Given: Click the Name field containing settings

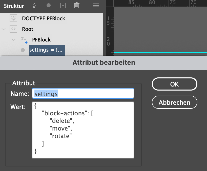Looking at the screenshot, I should (83, 93).
